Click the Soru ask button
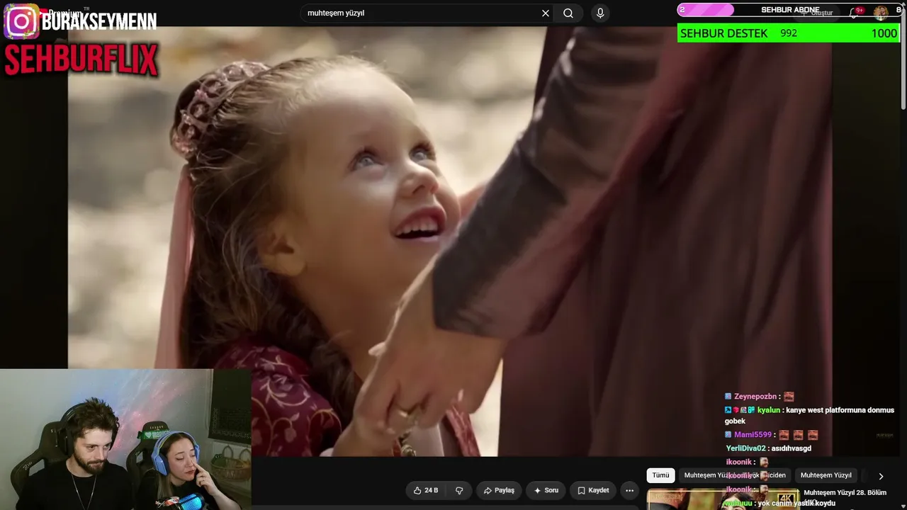Viewport: 907px width, 510px height. click(546, 490)
